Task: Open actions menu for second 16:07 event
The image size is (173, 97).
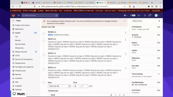Action: [126, 54]
